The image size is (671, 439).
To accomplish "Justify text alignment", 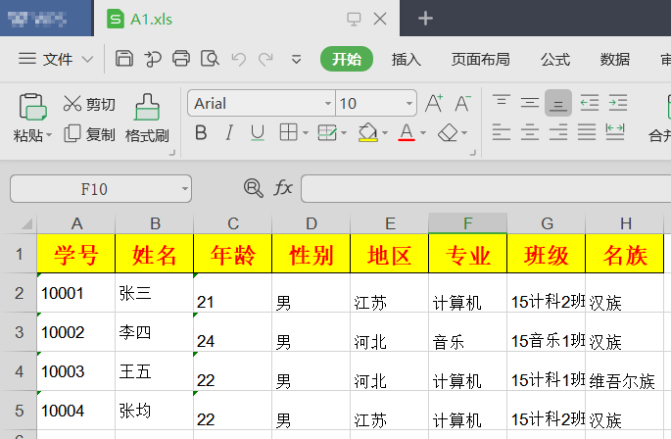I will coord(587,132).
